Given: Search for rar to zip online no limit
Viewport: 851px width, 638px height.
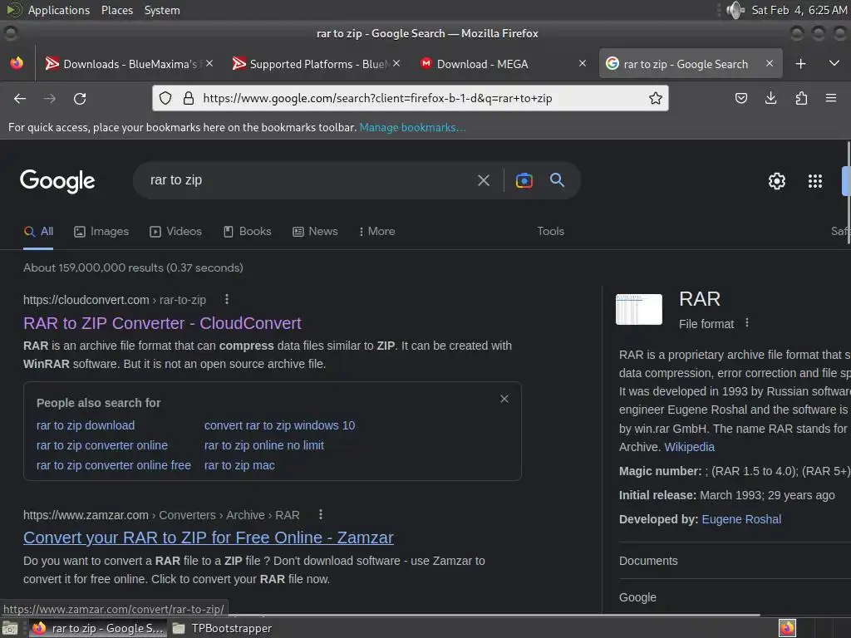Looking at the screenshot, I should [263, 445].
